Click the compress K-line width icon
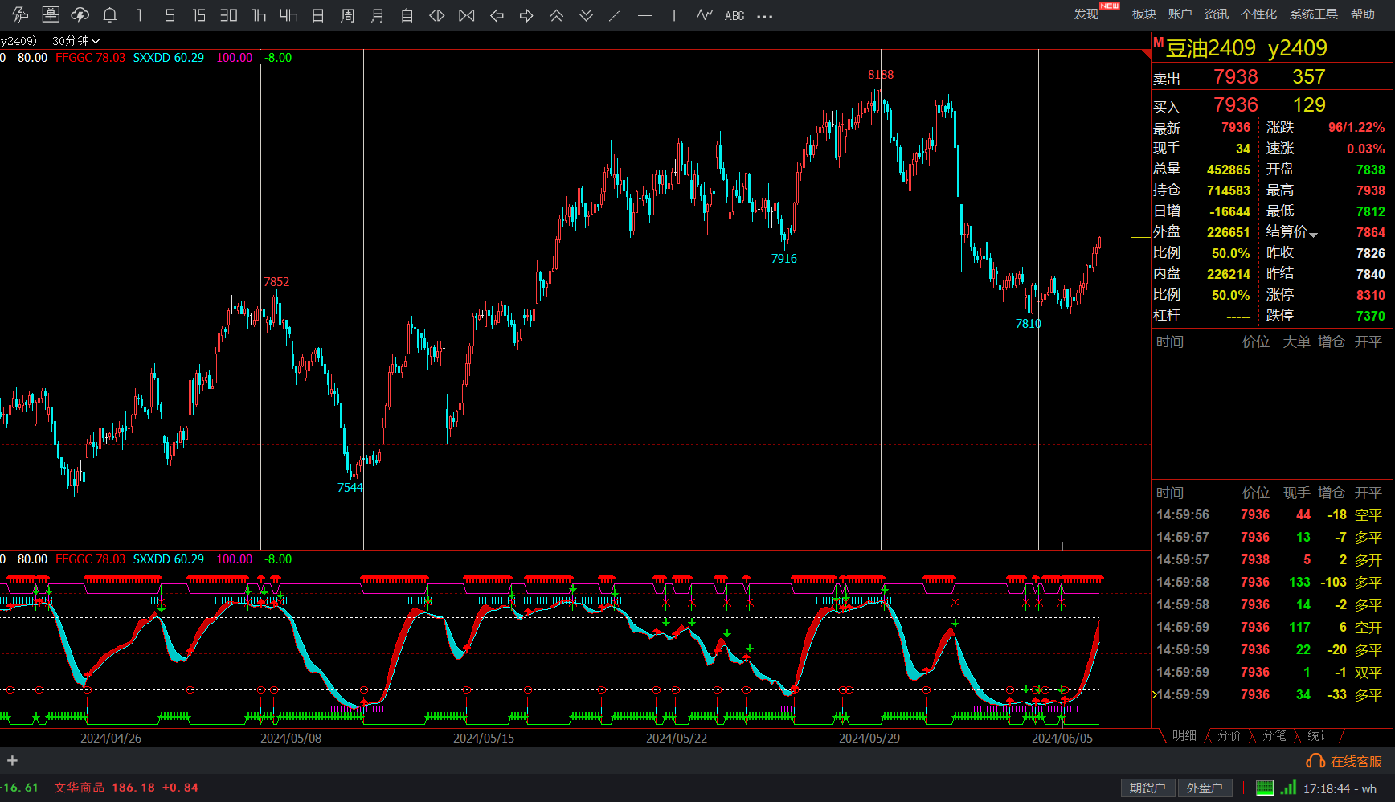Viewport: 1395px width, 802px height. click(467, 14)
